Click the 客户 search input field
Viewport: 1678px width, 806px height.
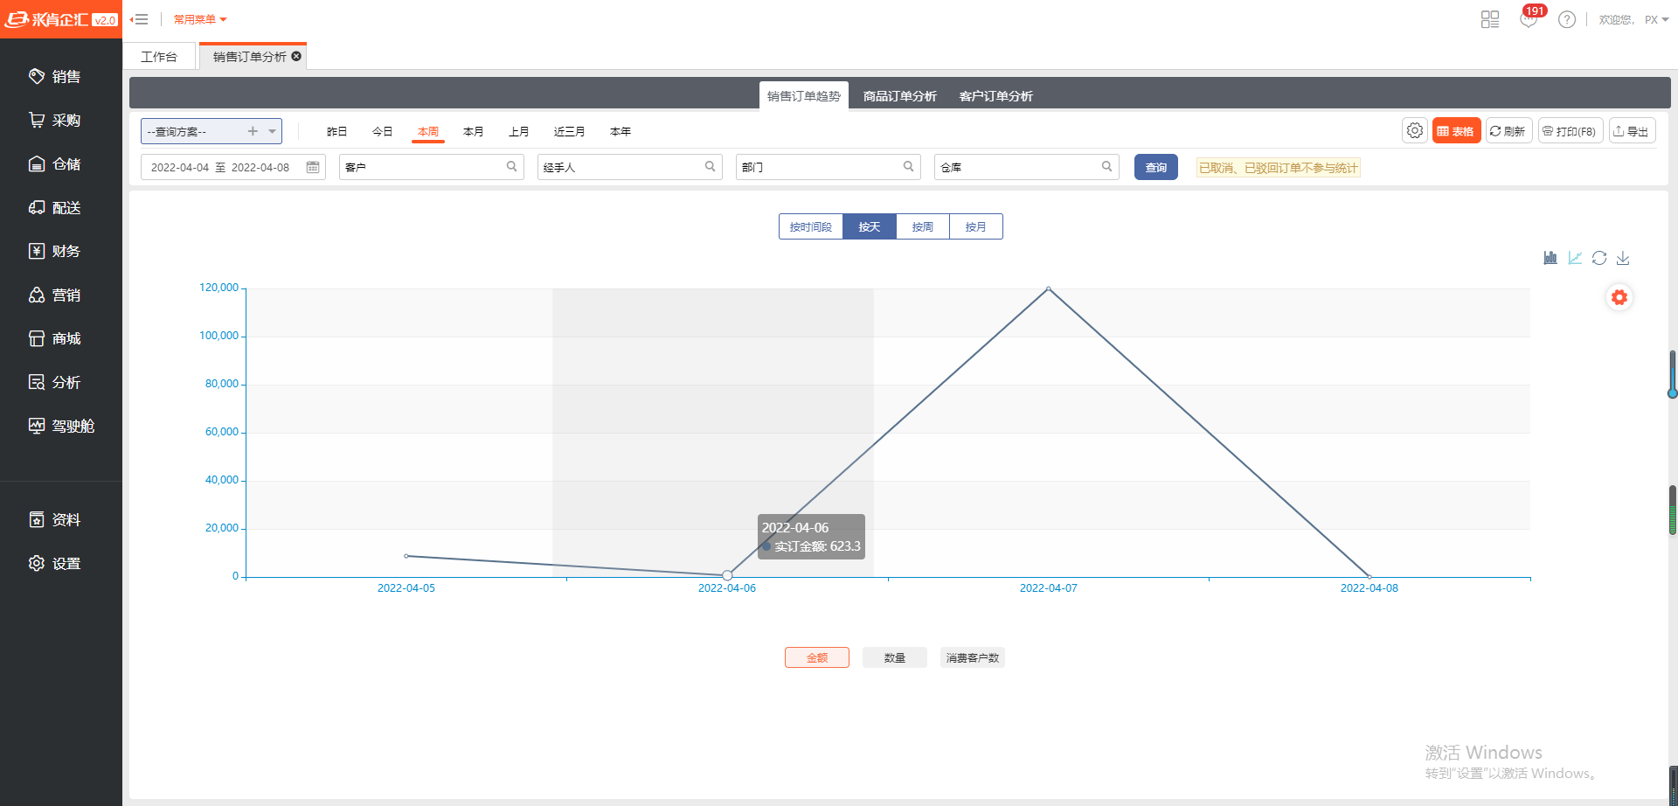pyautogui.click(x=423, y=168)
